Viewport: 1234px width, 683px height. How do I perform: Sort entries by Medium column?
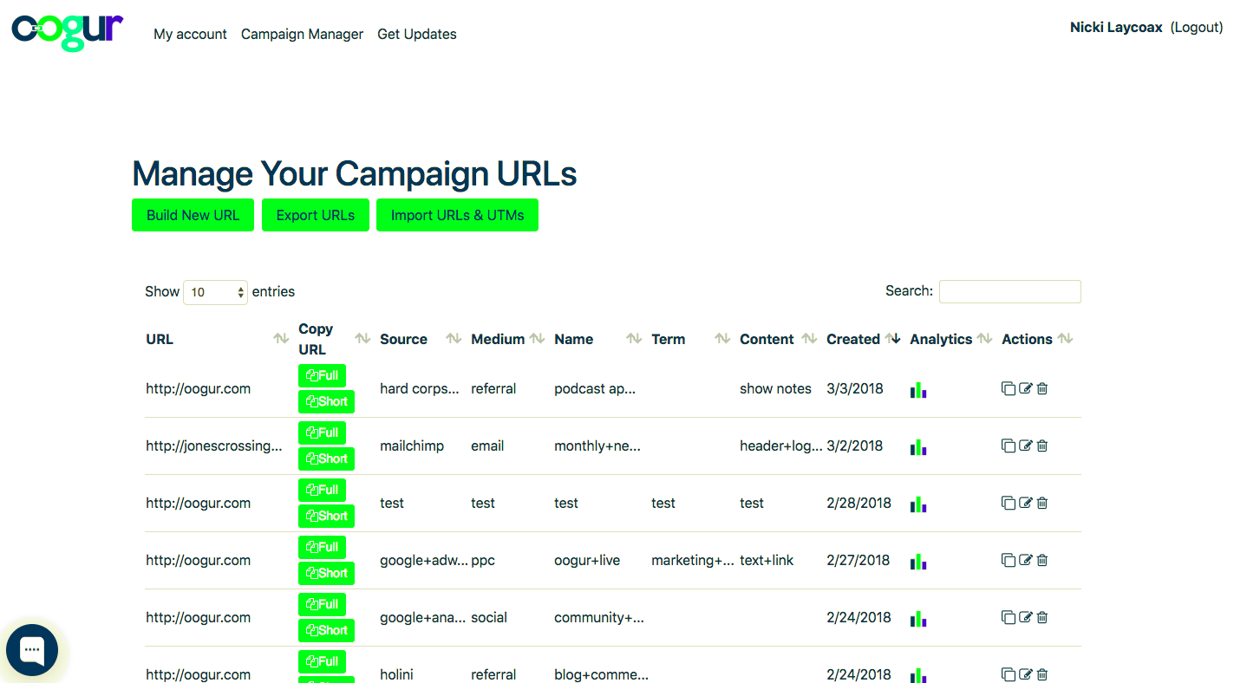pyautogui.click(x=539, y=339)
